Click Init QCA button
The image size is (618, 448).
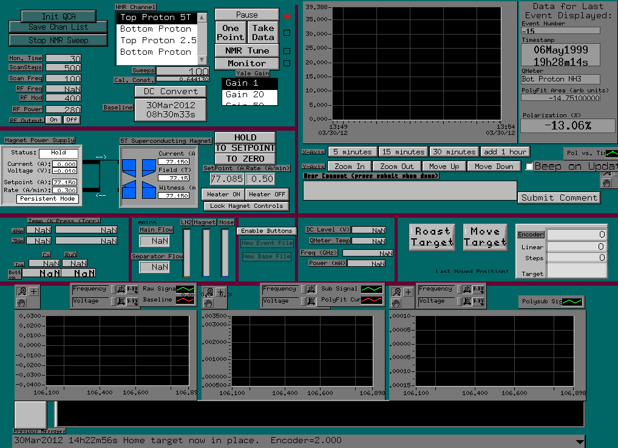[x=58, y=16]
